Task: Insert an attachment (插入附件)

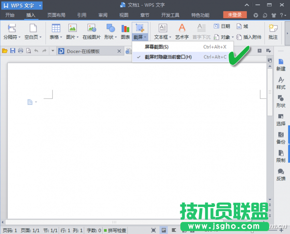Action: [249, 37]
